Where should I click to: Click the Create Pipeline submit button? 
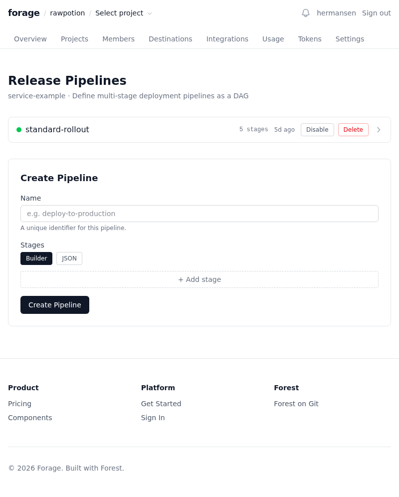(55, 305)
